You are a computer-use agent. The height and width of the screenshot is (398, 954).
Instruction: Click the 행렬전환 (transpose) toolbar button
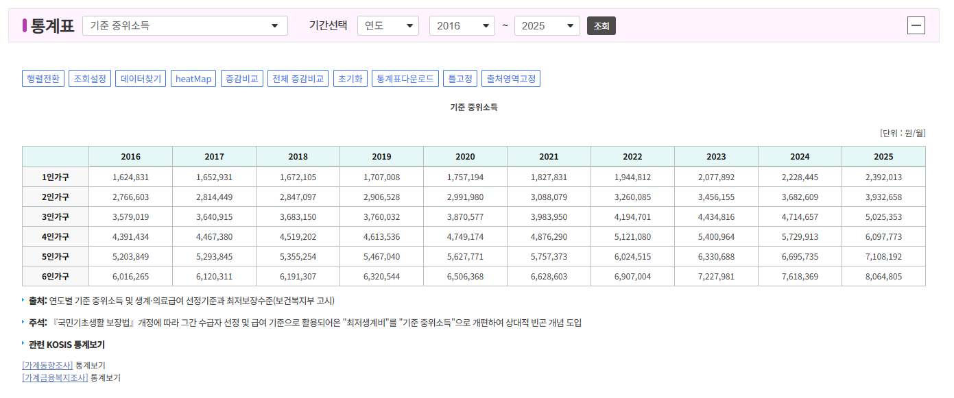pos(43,78)
